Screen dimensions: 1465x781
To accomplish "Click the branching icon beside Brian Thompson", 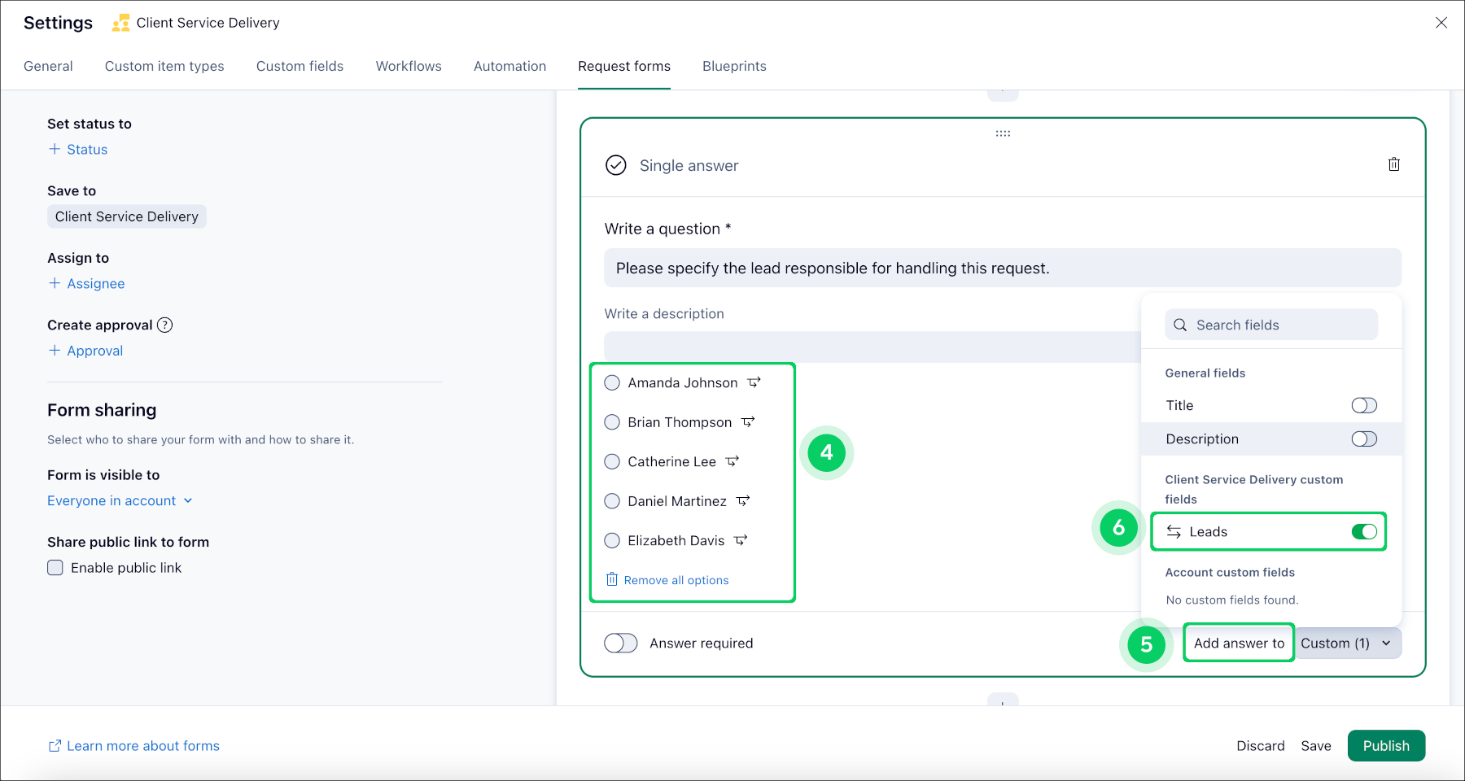I will pos(748,422).
